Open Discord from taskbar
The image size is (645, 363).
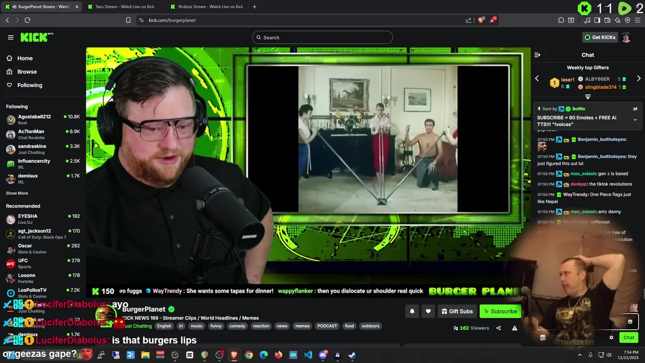[323, 355]
